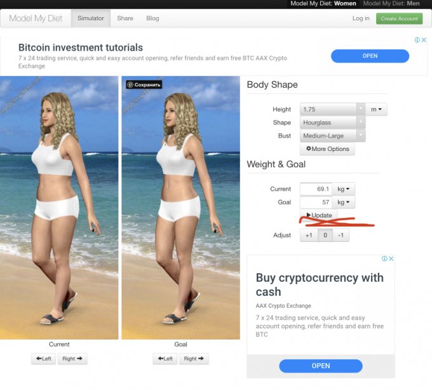Viewport: 432px width, 389px height.
Task: Open the Blog tab
Action: click(x=152, y=18)
